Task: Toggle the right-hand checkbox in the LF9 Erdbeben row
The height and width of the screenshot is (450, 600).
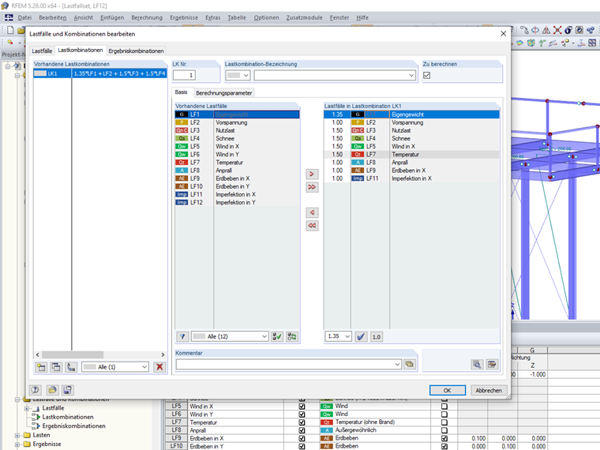Action: 444,438
